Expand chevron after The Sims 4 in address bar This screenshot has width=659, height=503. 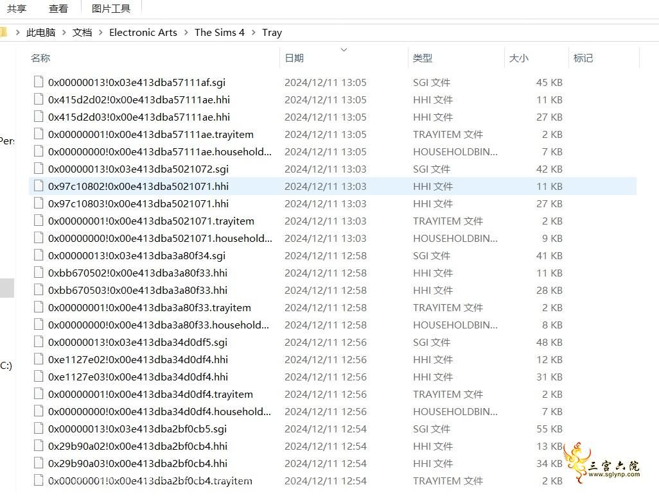(x=253, y=32)
